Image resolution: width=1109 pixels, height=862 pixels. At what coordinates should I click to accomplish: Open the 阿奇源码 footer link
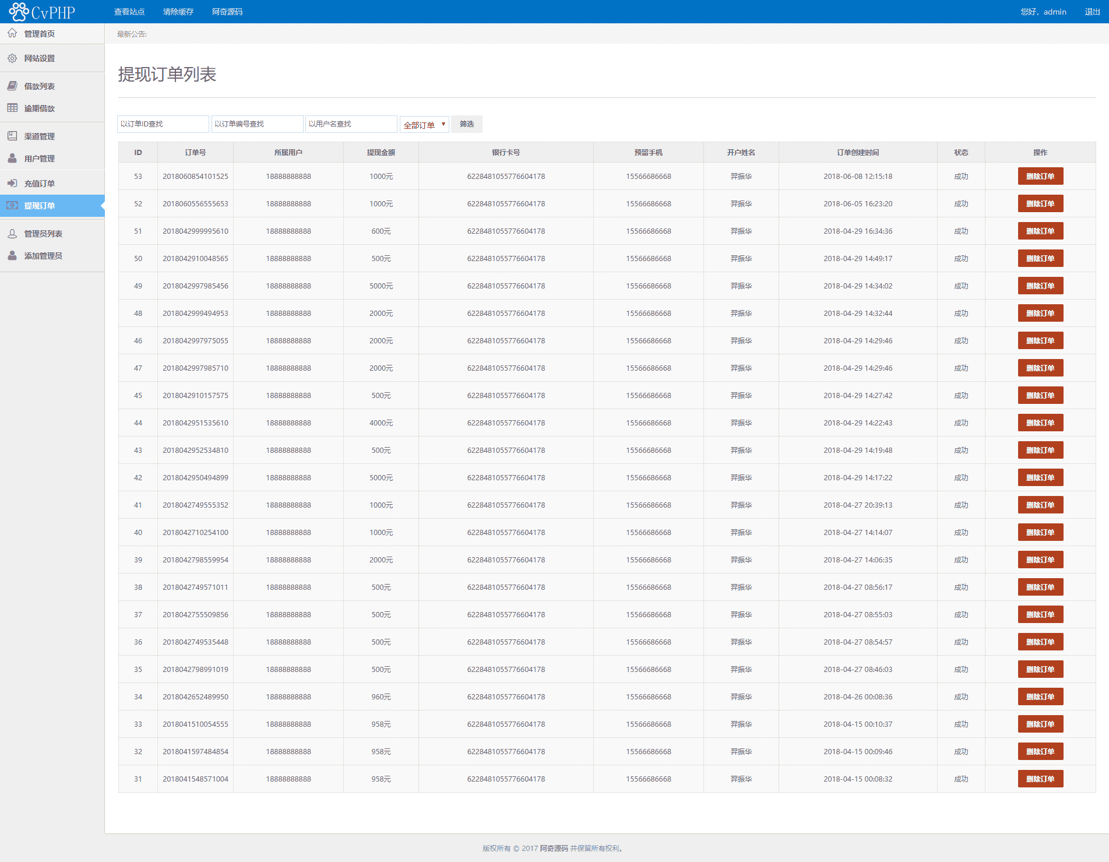coord(554,848)
